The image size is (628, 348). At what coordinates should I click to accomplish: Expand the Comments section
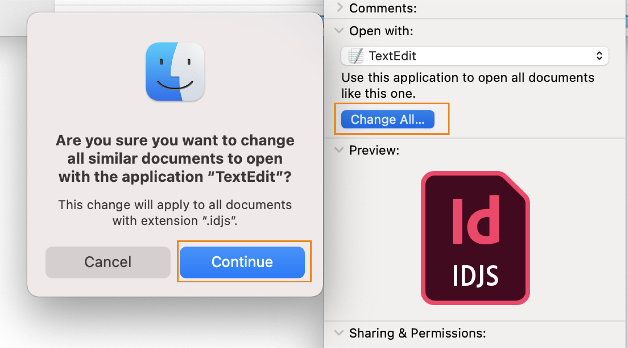340,8
